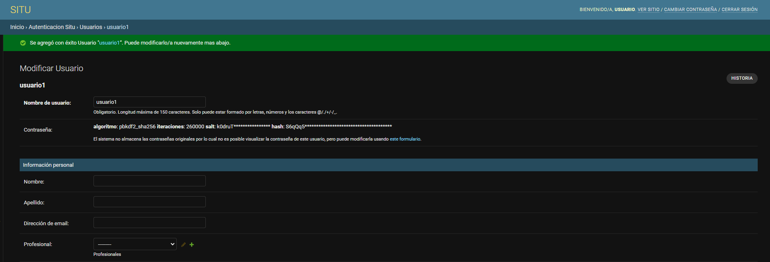Image resolution: width=770 pixels, height=262 pixels.
Task: Go to Autenticacion Situ in the breadcrumb
Action: [x=52, y=27]
